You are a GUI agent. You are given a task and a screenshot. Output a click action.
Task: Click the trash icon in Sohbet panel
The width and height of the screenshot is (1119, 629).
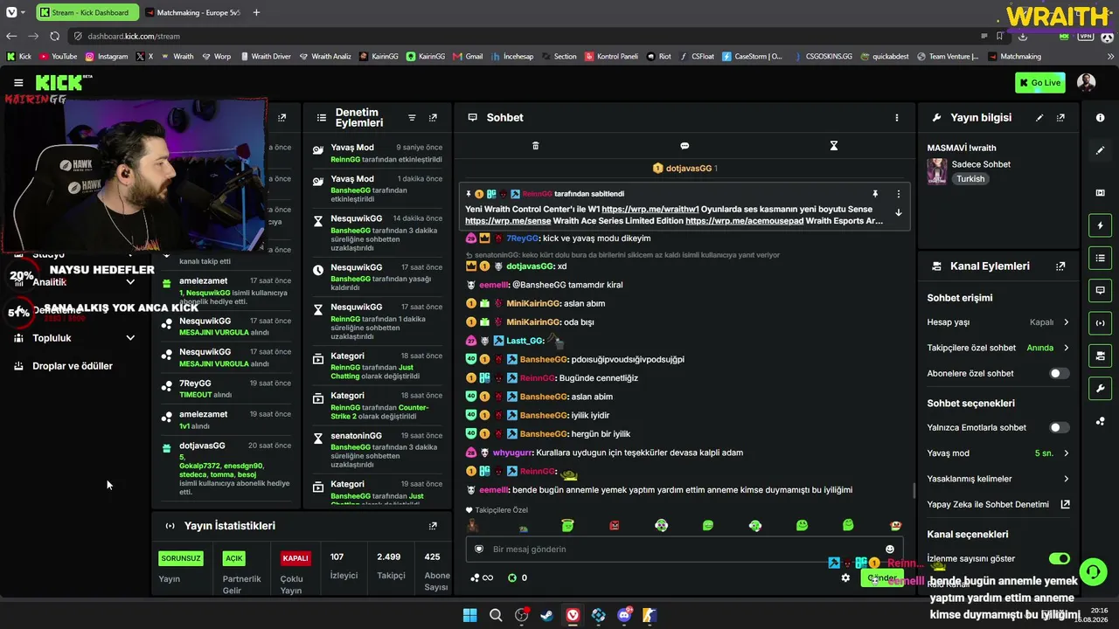(536, 146)
